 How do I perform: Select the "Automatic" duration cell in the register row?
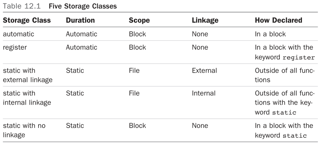81,47
